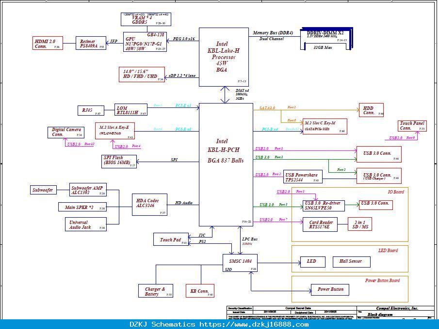Select the Subwoofer AMP ALC1302 block
The height and width of the screenshot is (329, 439).
coord(88,190)
